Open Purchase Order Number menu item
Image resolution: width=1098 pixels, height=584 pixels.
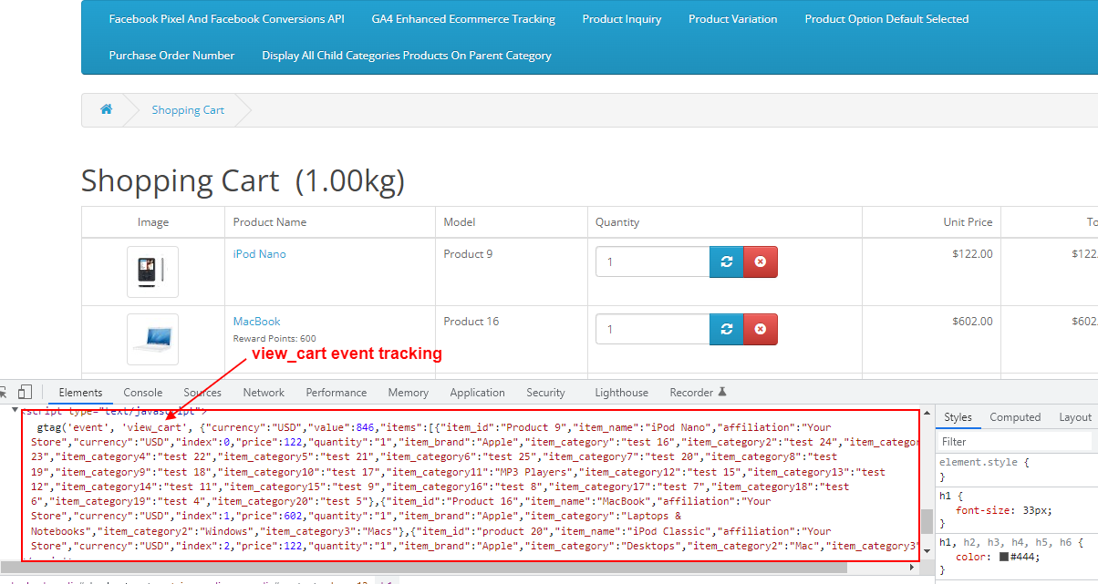click(x=171, y=56)
